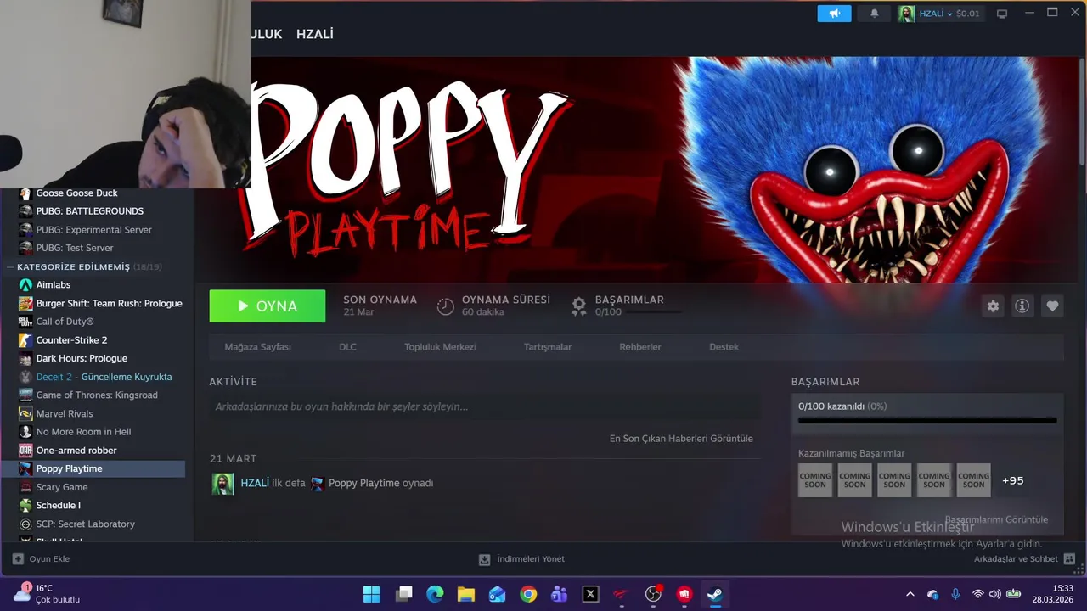
Task: Click the achievements progress bar in the BAŞARIMLAR panel
Action: pyautogui.click(x=927, y=420)
